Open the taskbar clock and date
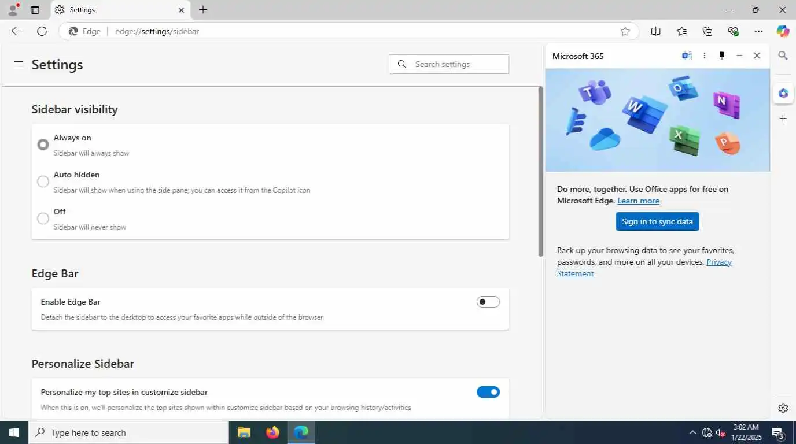 [x=746, y=432]
